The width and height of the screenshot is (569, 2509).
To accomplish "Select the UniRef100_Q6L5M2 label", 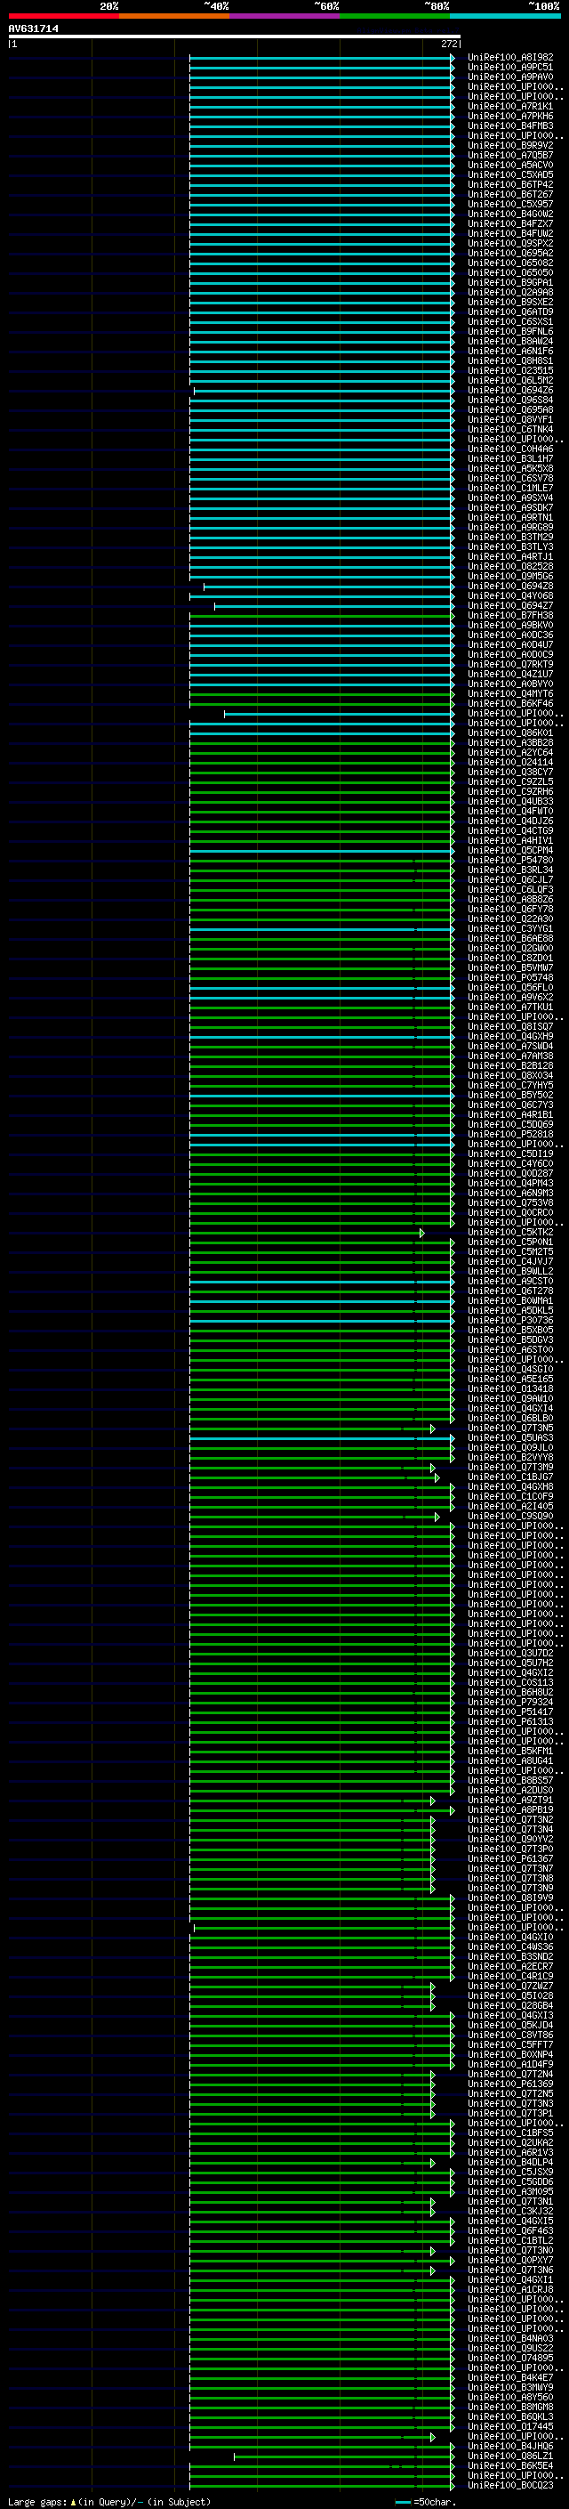I will 510,381.
